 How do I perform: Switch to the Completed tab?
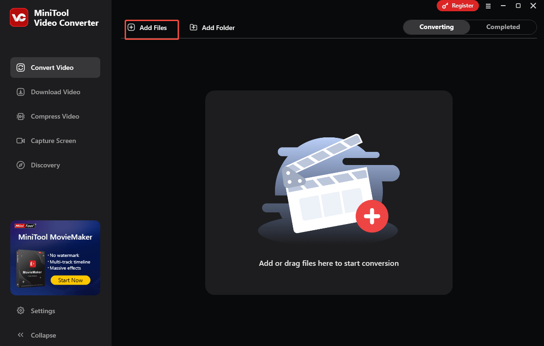[503, 27]
